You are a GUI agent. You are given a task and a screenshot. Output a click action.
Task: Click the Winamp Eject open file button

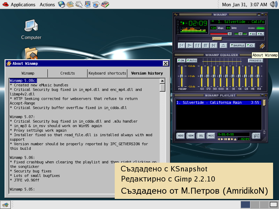pos(223,46)
